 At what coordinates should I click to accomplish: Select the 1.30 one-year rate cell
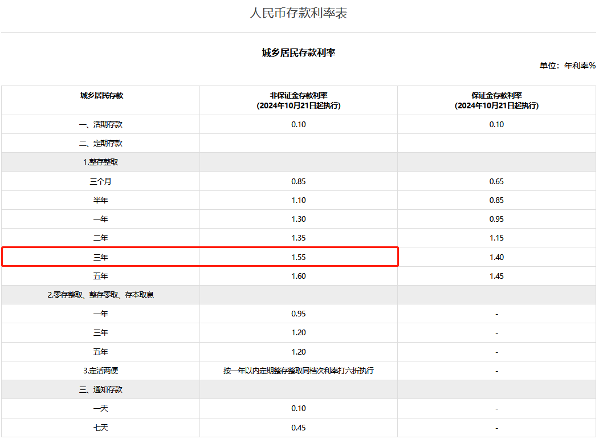[299, 219]
